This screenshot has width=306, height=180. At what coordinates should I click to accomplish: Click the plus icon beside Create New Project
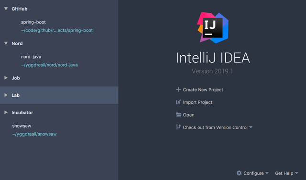(x=178, y=90)
